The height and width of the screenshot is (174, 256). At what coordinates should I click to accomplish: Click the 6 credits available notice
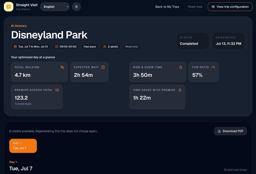pyautogui.click(x=53, y=131)
